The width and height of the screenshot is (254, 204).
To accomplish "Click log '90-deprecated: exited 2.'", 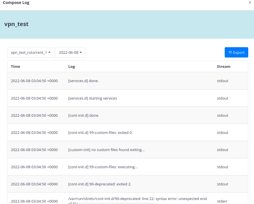I will [x=100, y=184].
